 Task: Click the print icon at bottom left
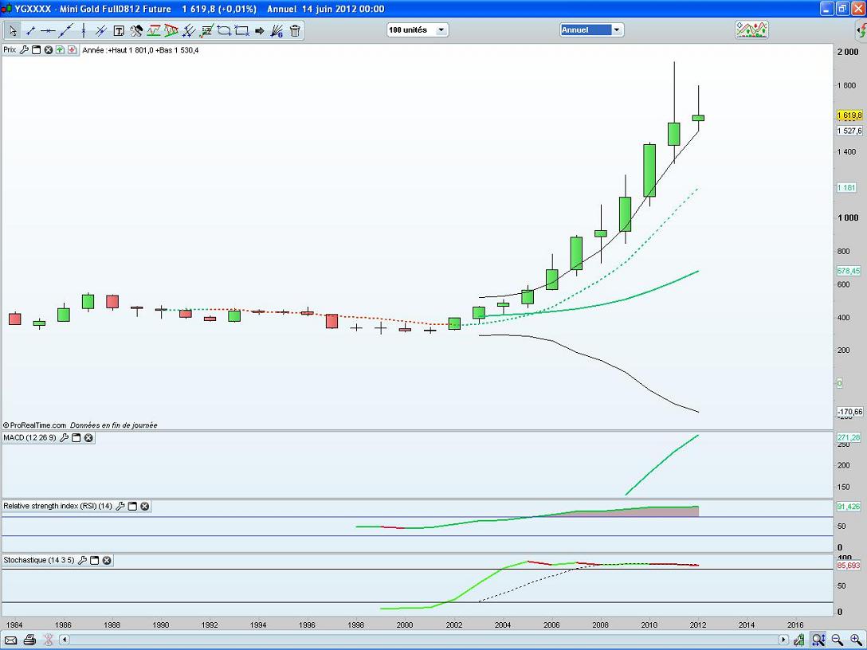(x=29, y=640)
